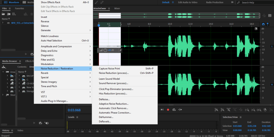The image size is (274, 137).
Task: Click the Import File icon in Files
Action: (9, 14)
